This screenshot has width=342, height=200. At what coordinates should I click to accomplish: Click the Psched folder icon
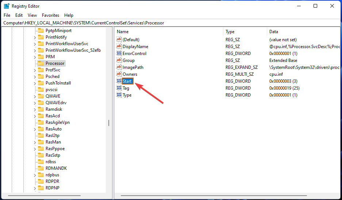[41, 77]
